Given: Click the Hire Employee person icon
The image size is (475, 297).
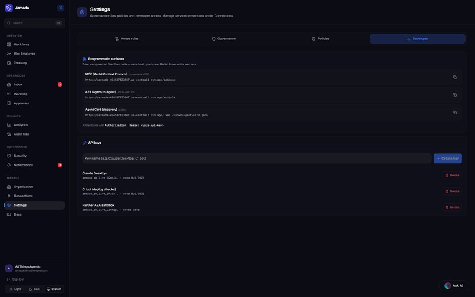Looking at the screenshot, I should 9,54.
